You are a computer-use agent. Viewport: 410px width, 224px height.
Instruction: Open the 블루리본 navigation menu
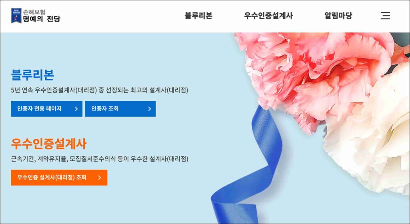(x=199, y=16)
